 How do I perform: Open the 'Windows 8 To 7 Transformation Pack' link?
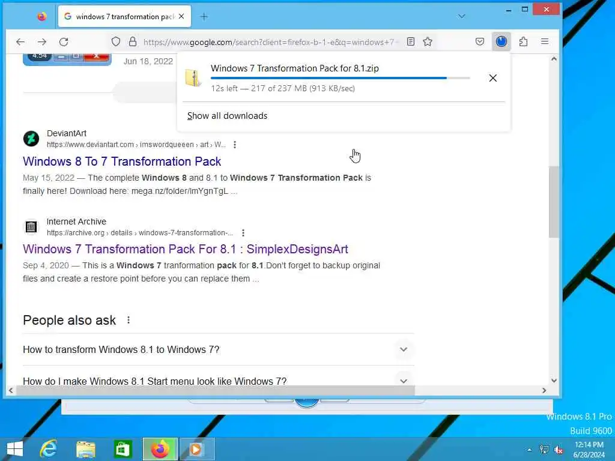(121, 161)
